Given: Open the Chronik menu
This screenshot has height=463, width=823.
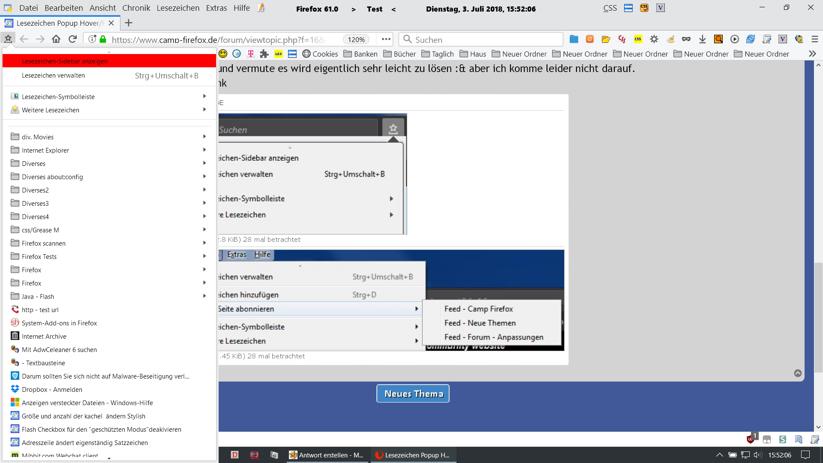Looking at the screenshot, I should (136, 8).
